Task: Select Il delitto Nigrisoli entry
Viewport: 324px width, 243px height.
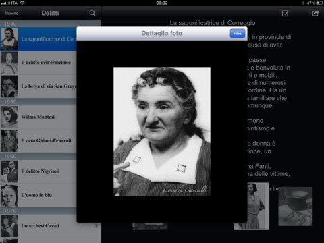Action: click(38, 171)
